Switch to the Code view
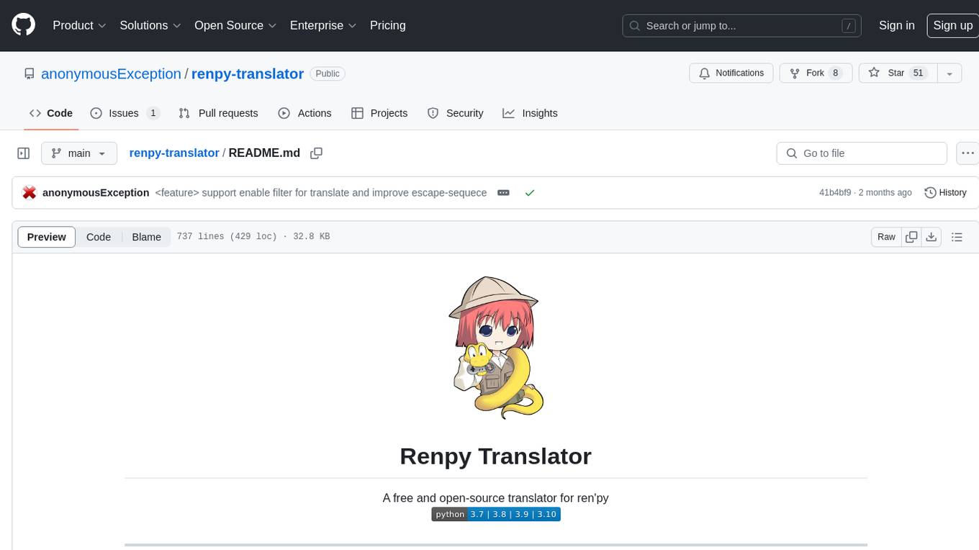 coord(99,237)
